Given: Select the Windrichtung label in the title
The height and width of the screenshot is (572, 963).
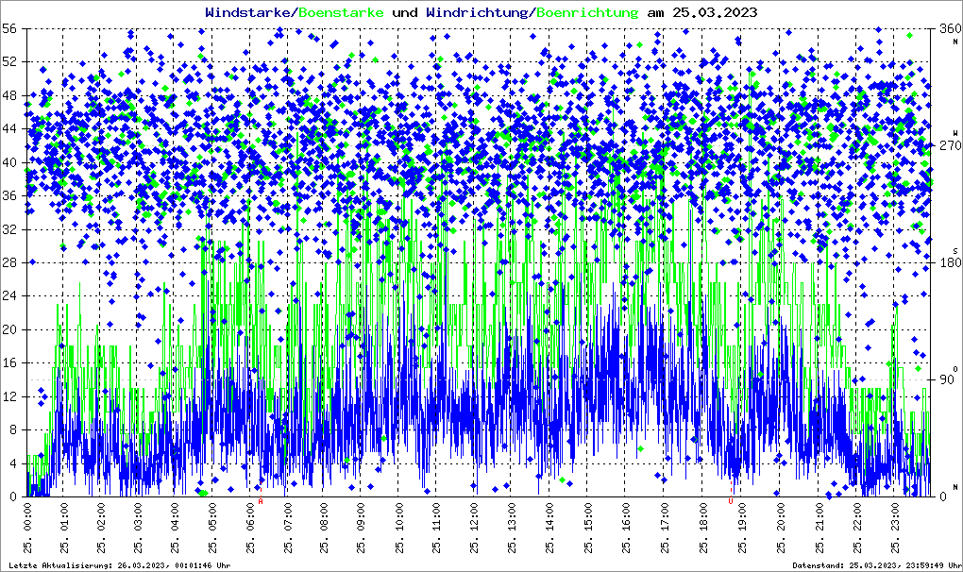Looking at the screenshot, I should (x=479, y=12).
